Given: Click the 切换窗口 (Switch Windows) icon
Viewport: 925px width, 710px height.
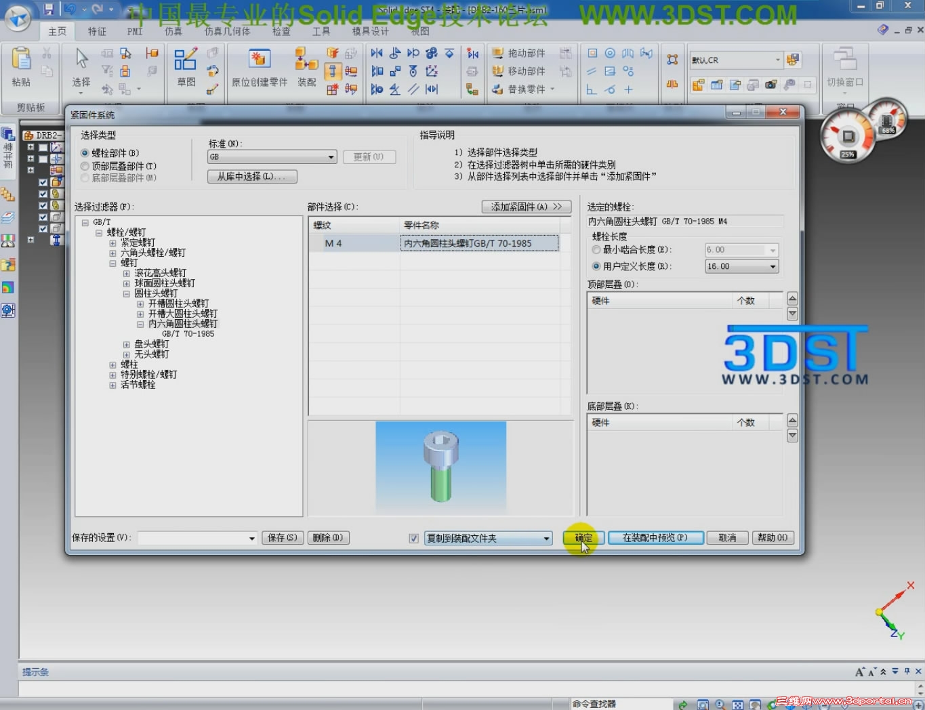Looking at the screenshot, I should 845,60.
